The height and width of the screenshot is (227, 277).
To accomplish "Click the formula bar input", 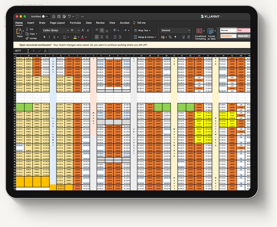I will coord(149,51).
